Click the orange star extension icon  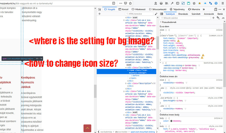199,3
